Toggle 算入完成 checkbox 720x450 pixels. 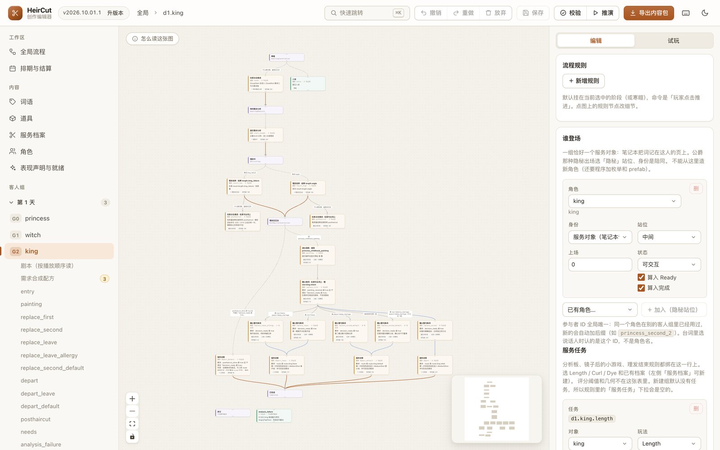(641, 288)
